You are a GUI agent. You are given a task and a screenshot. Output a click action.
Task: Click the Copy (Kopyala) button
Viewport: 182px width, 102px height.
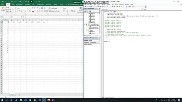pyautogui.click(x=8, y=10)
